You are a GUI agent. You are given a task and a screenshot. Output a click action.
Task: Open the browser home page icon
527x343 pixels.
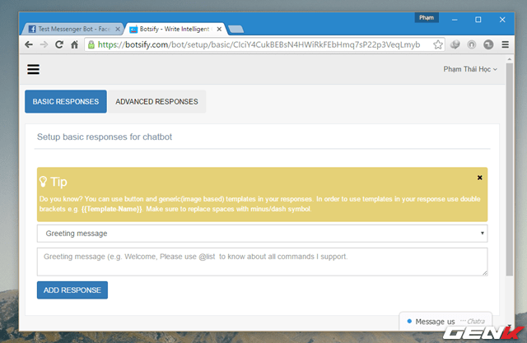point(75,44)
